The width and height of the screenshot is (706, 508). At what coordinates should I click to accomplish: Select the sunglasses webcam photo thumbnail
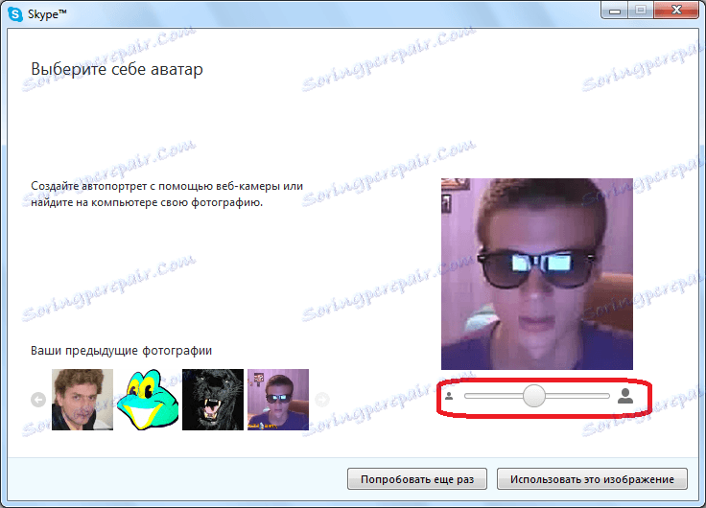[x=278, y=400]
